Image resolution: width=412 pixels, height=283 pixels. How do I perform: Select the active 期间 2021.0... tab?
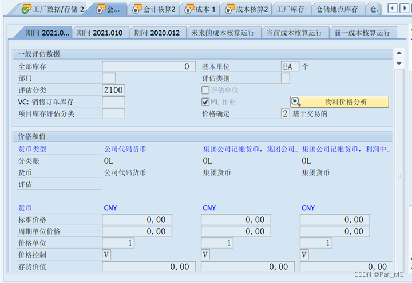45,33
